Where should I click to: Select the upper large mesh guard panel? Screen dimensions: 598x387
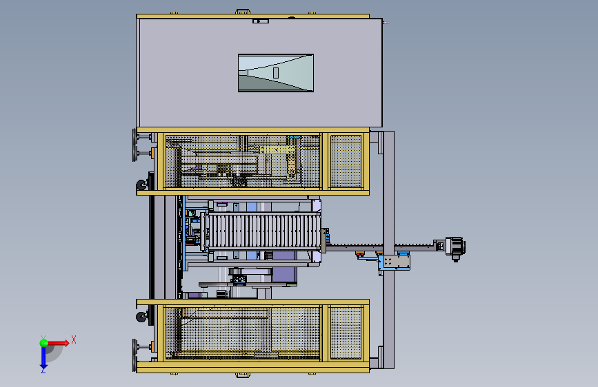click(243, 161)
